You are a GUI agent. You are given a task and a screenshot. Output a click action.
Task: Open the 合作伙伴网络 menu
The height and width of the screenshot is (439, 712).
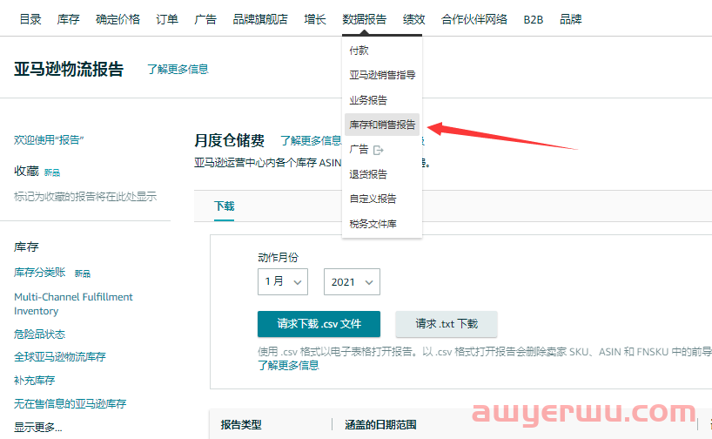coord(474,19)
